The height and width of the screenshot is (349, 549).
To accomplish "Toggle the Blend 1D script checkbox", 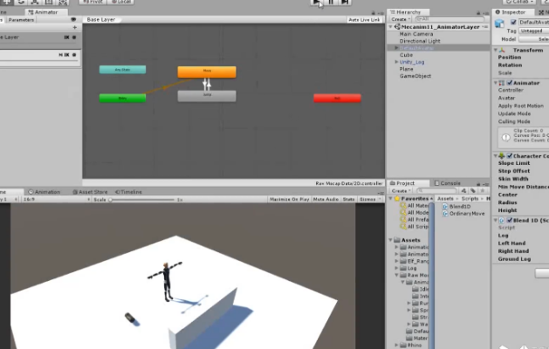I will point(510,220).
